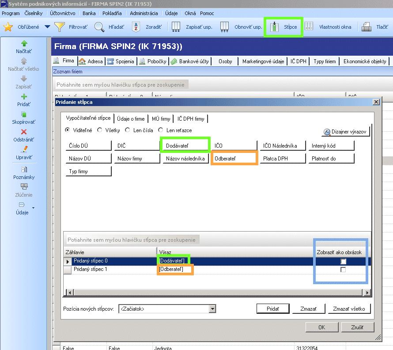Click the Zmazať všetko button
The height and width of the screenshot is (350, 393).
(x=349, y=309)
